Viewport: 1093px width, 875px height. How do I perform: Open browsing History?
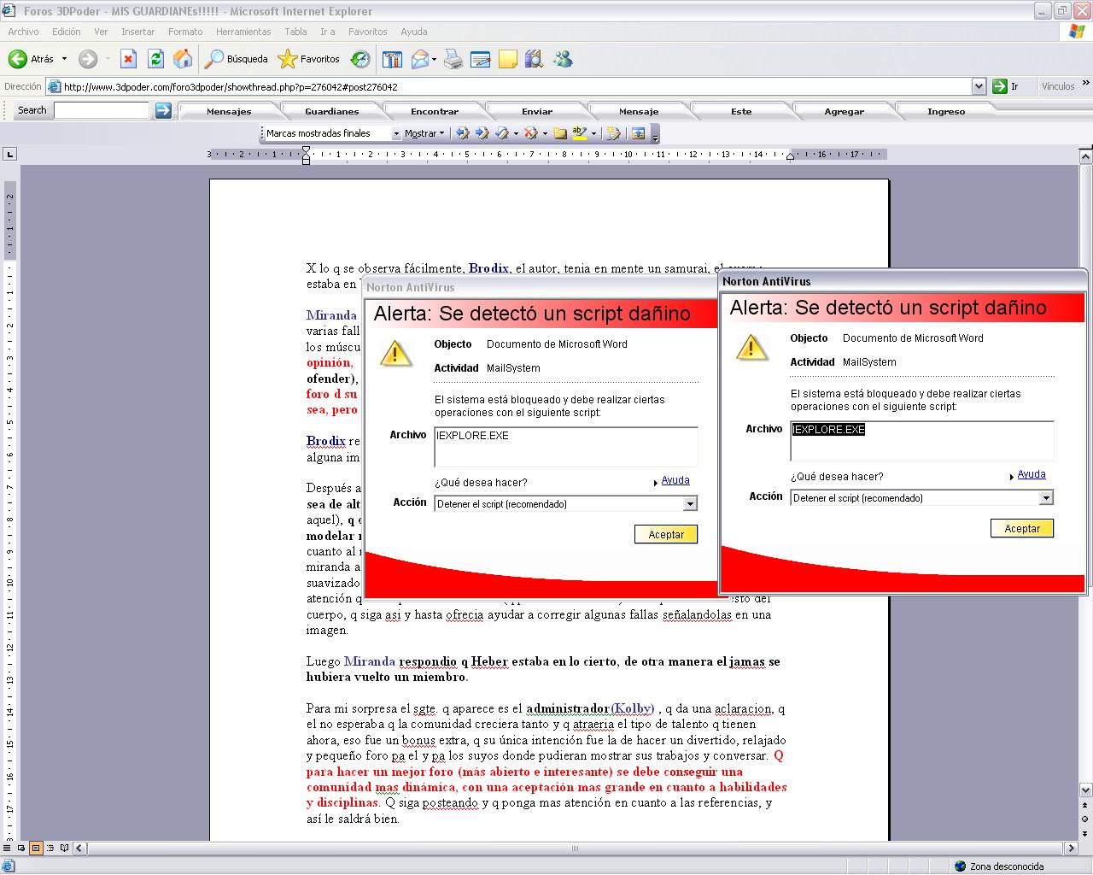point(361,59)
